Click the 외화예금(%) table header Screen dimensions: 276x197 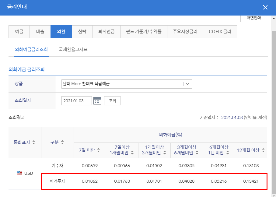click(x=170, y=135)
